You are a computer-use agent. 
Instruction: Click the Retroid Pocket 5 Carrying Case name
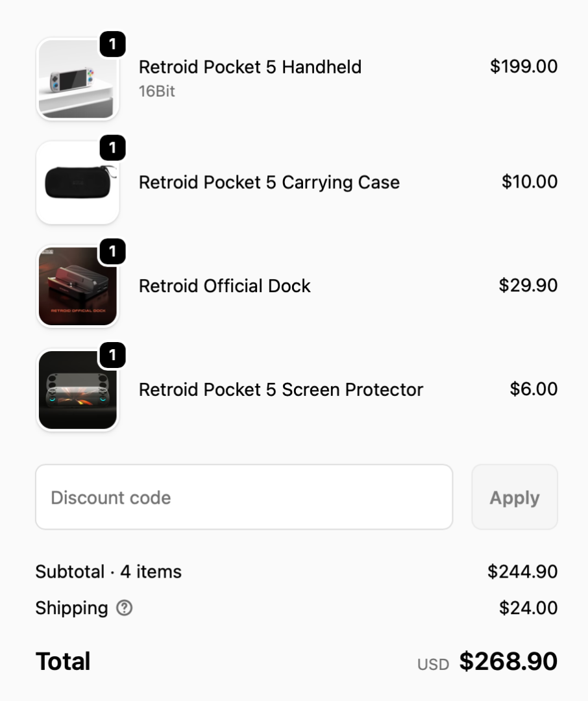269,182
